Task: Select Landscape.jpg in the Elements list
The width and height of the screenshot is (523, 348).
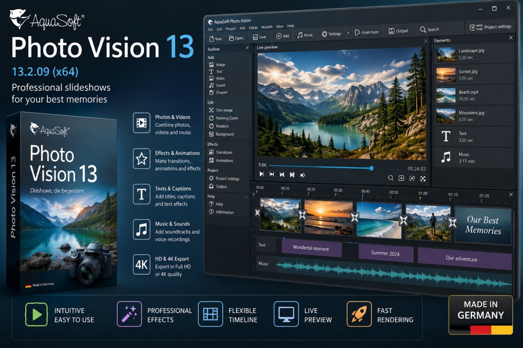Action: pyautogui.click(x=474, y=54)
